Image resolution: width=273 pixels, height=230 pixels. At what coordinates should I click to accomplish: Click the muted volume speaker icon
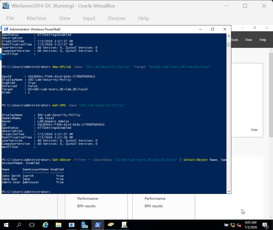tap(239, 225)
